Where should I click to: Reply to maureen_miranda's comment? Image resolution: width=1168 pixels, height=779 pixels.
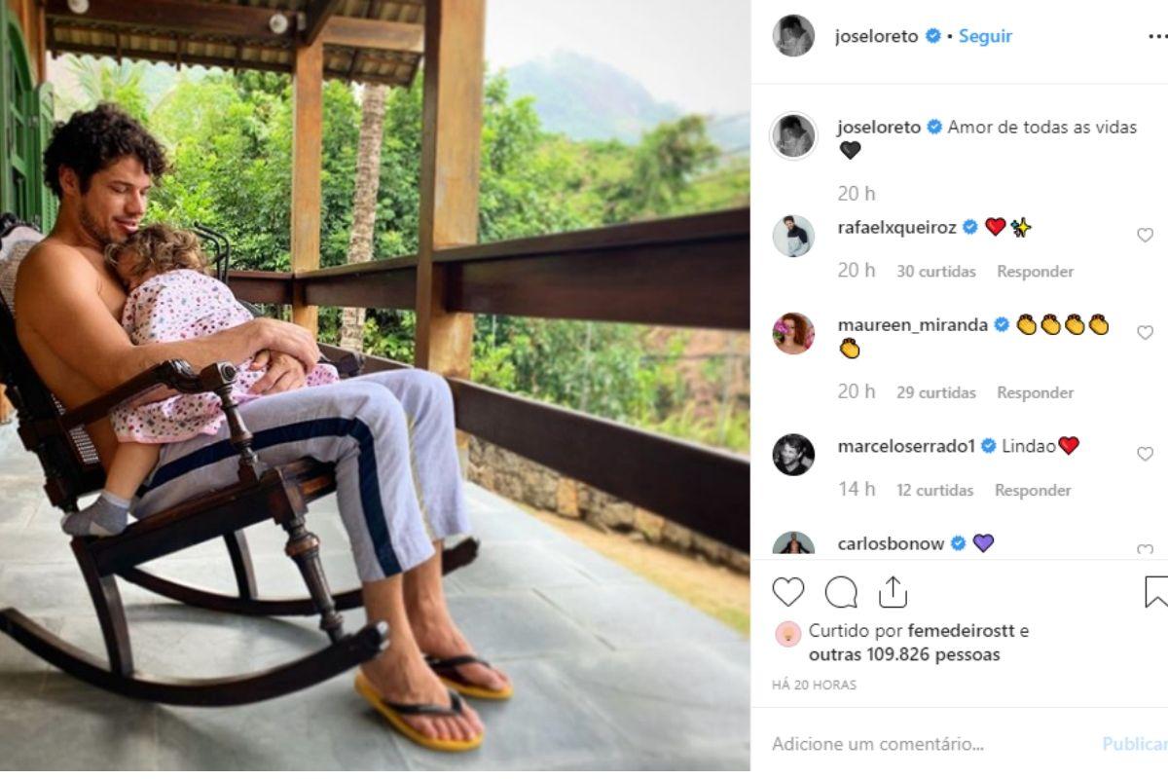coord(1035,393)
